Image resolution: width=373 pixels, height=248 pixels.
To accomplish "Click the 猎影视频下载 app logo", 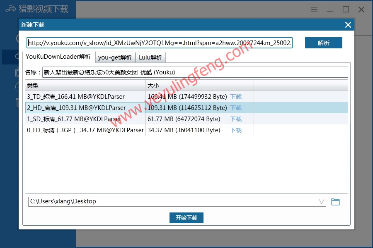I will coord(10,9).
